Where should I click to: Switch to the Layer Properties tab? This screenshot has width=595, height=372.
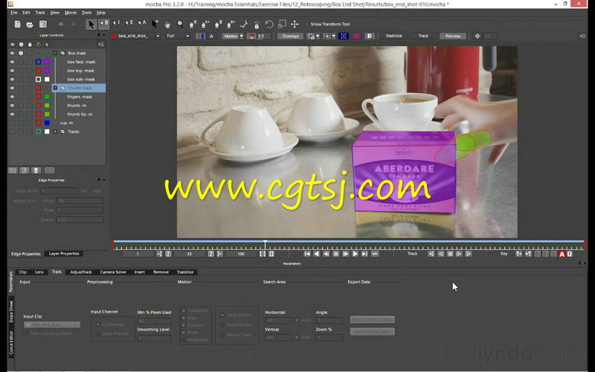pyautogui.click(x=64, y=254)
